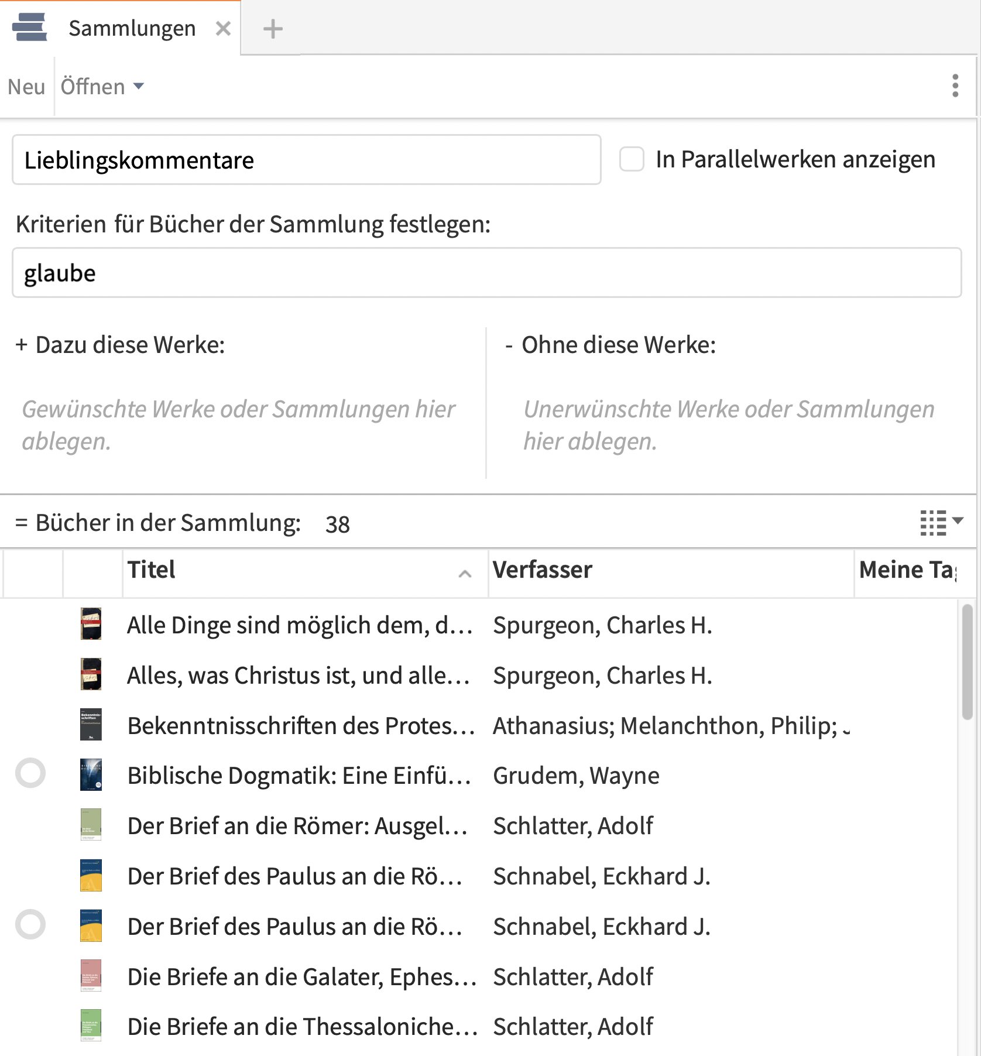Image resolution: width=981 pixels, height=1056 pixels.
Task: Click Die Briefe an die Galater cover
Action: [x=91, y=976]
